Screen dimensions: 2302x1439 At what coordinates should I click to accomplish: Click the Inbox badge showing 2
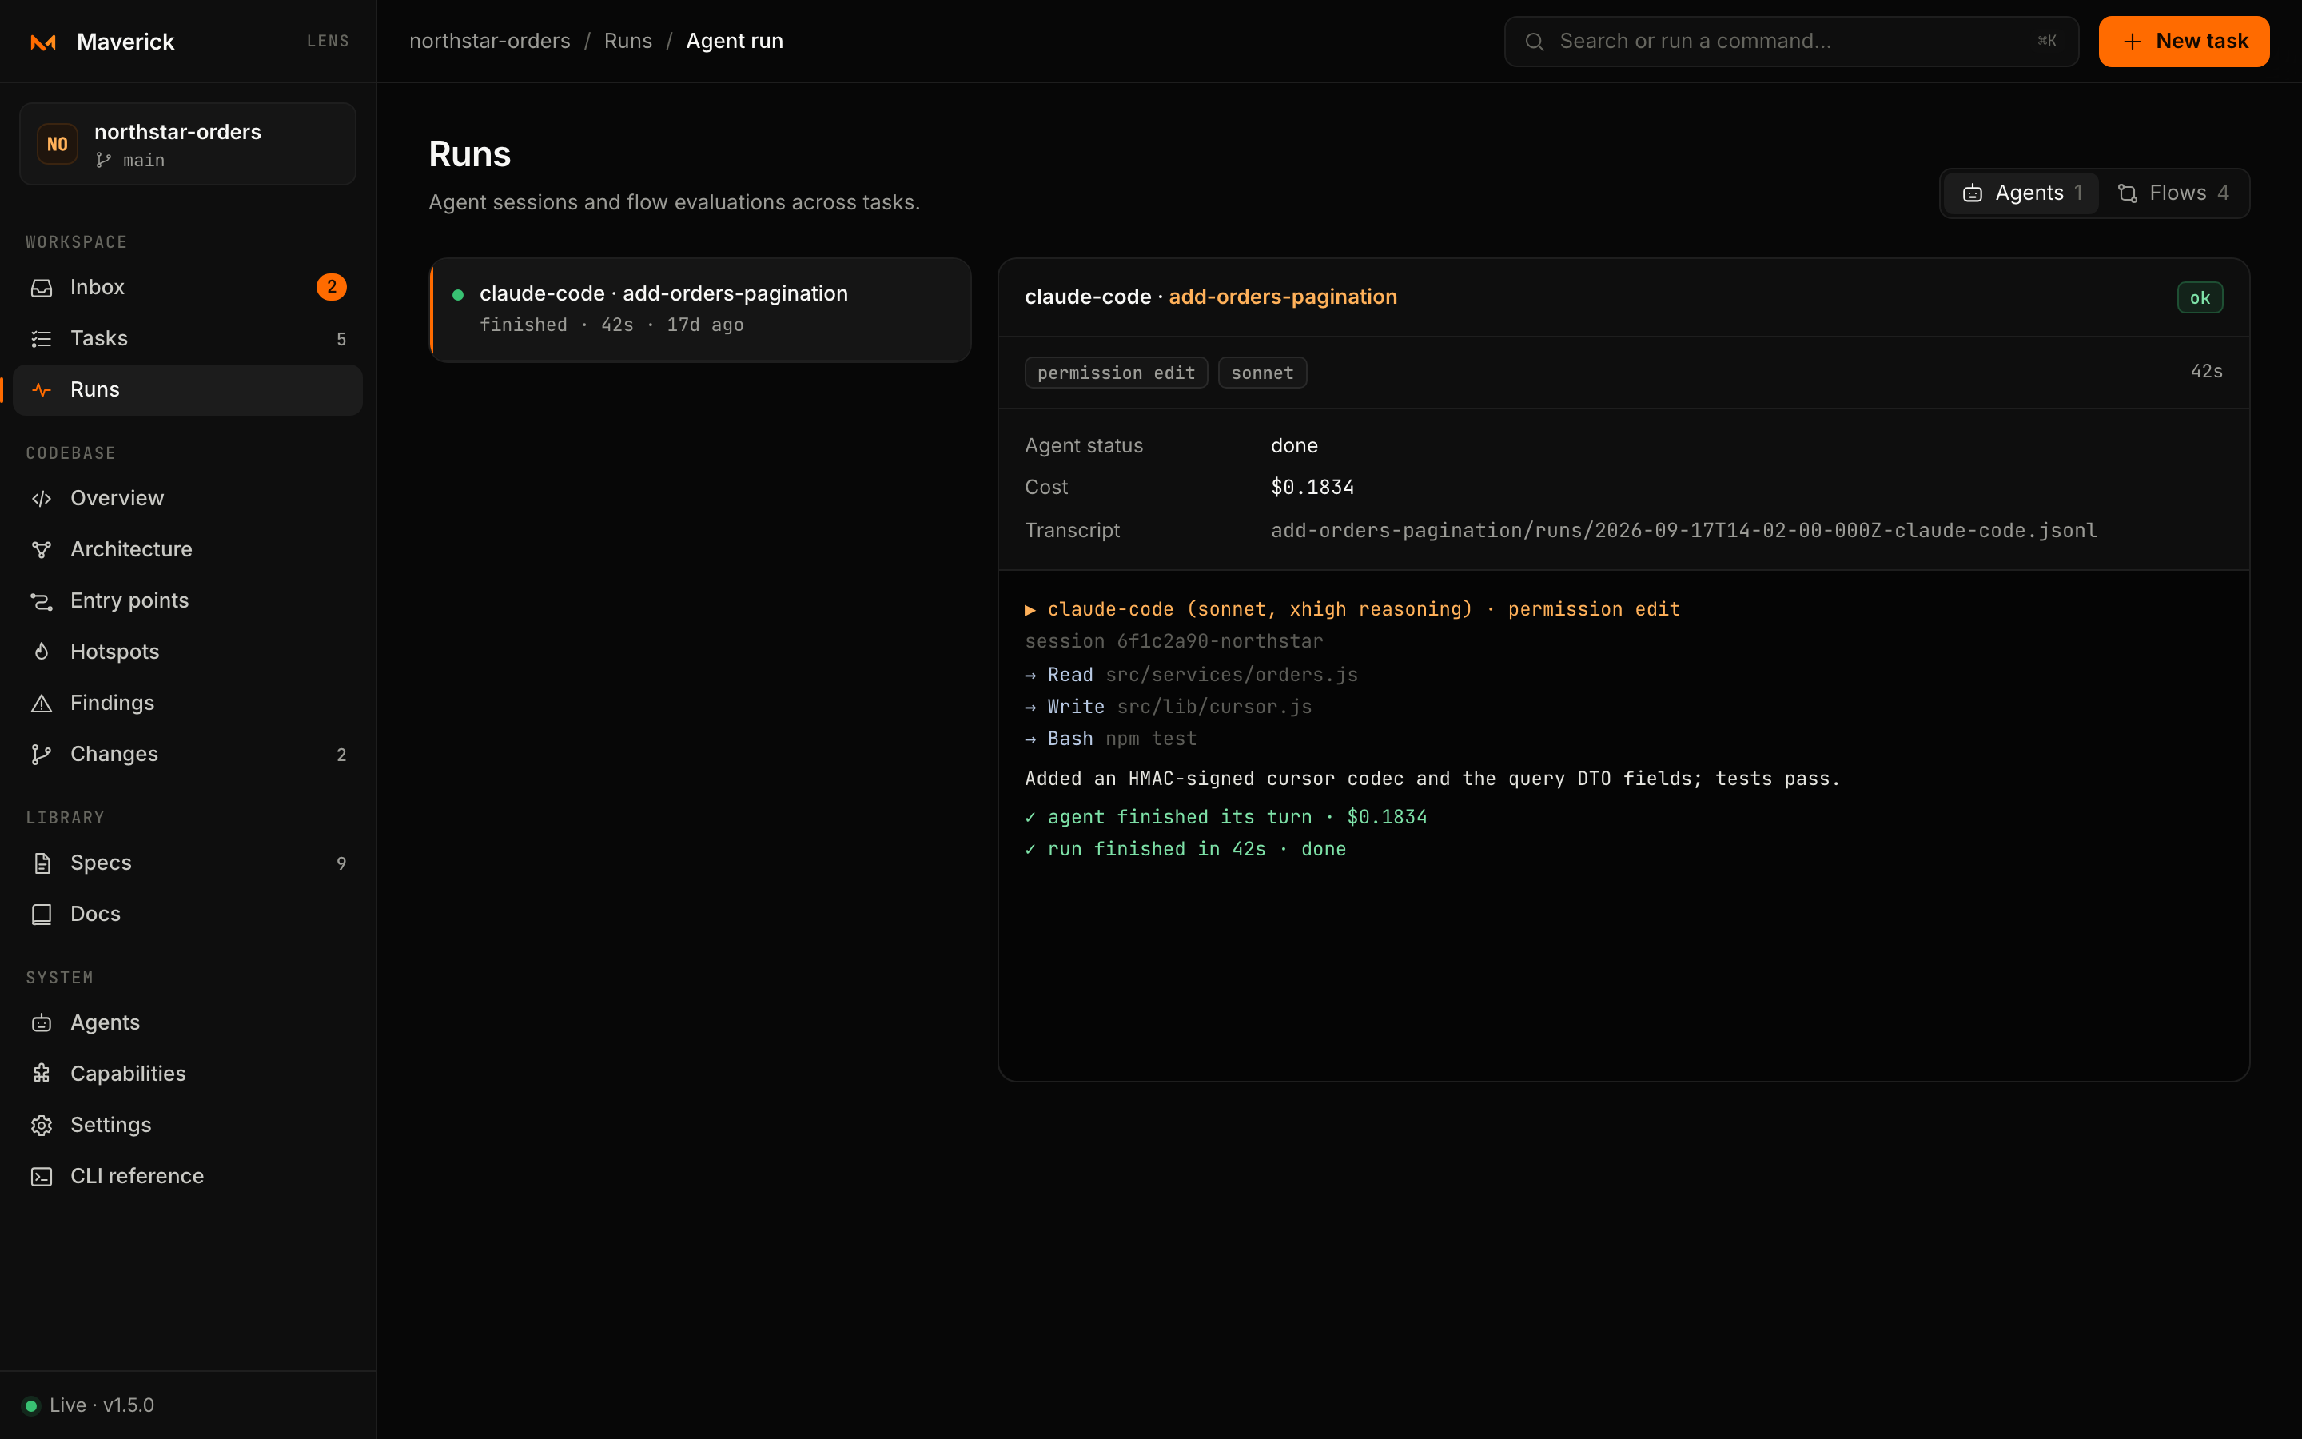[x=331, y=286]
